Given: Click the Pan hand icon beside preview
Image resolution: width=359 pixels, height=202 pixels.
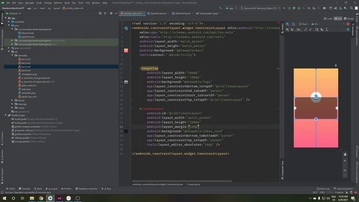Looking at the screenshot, I should click(345, 155).
